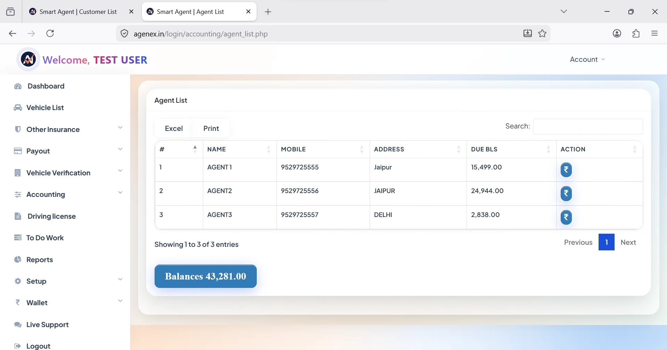Click rupee payment icon for AGENT2
The width and height of the screenshot is (667, 350).
tap(566, 193)
